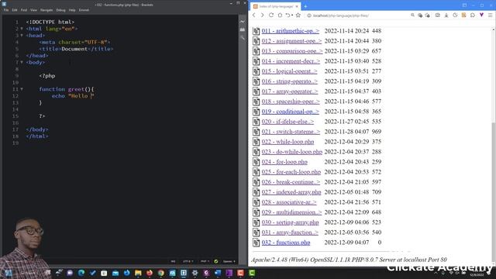Go back in the browser

pos(253,15)
